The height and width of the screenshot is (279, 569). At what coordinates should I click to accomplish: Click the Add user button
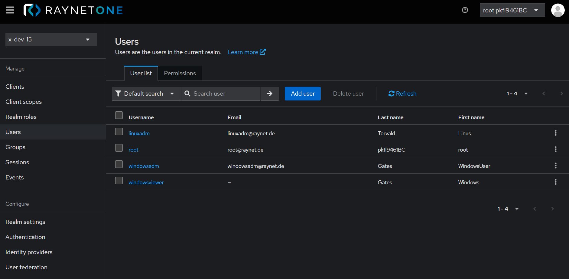tap(302, 94)
